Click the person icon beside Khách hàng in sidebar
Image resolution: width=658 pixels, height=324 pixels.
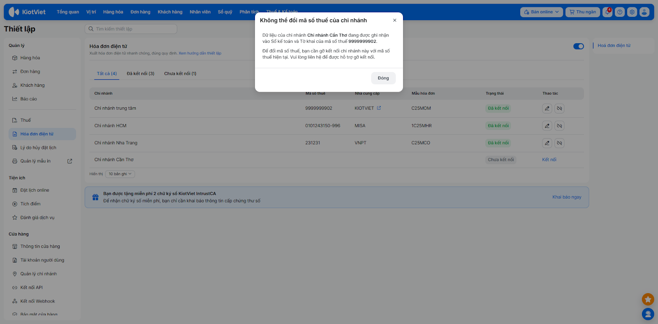pos(15,86)
